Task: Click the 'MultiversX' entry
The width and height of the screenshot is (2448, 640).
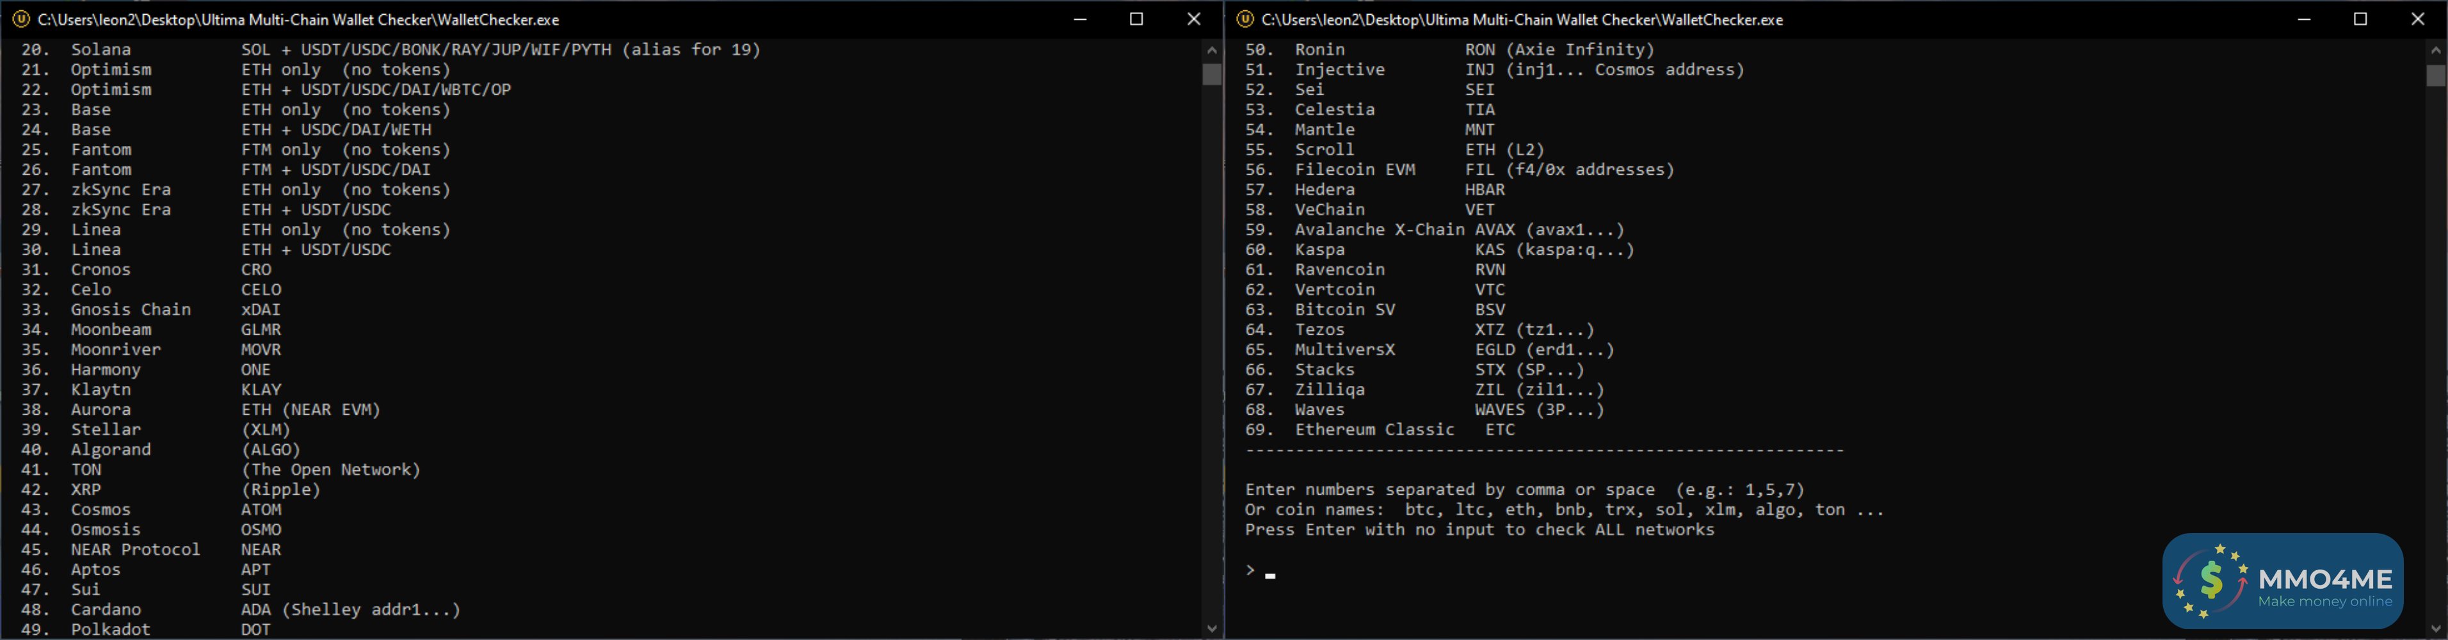Action: (1346, 349)
